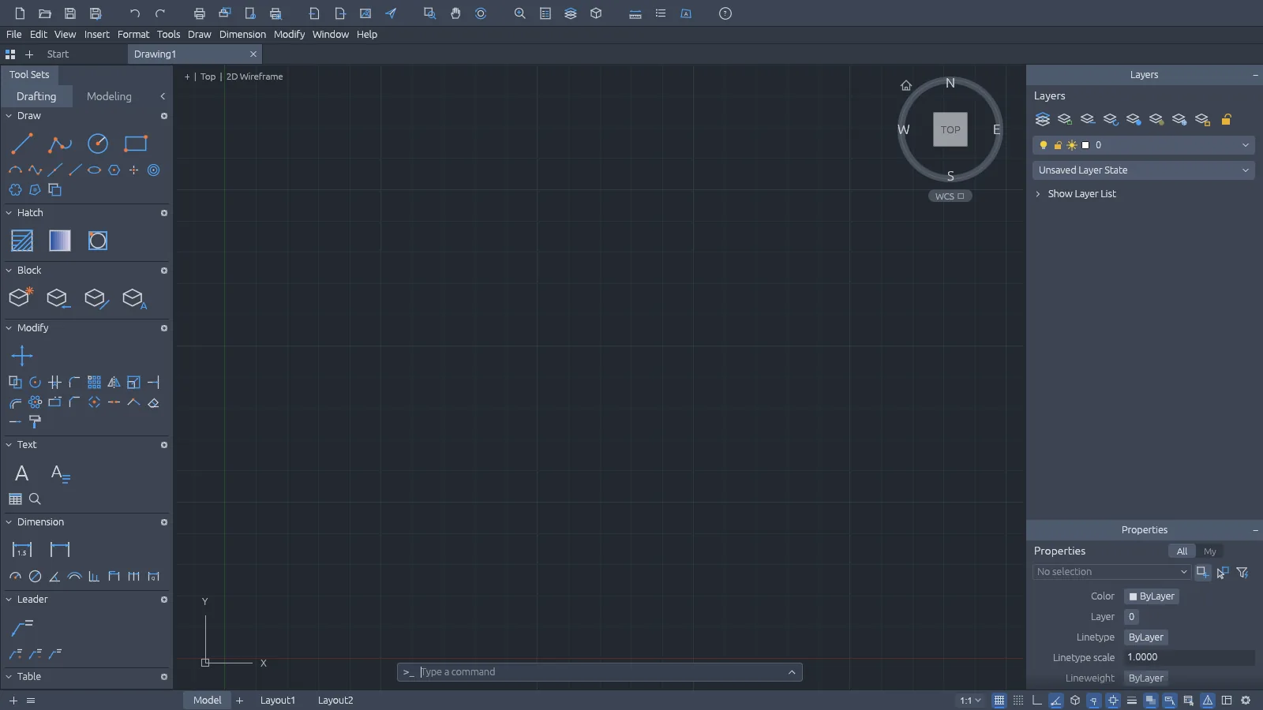This screenshot has height=710, width=1263.
Task: Click the Pan hand icon in toolbar
Action: (455, 13)
